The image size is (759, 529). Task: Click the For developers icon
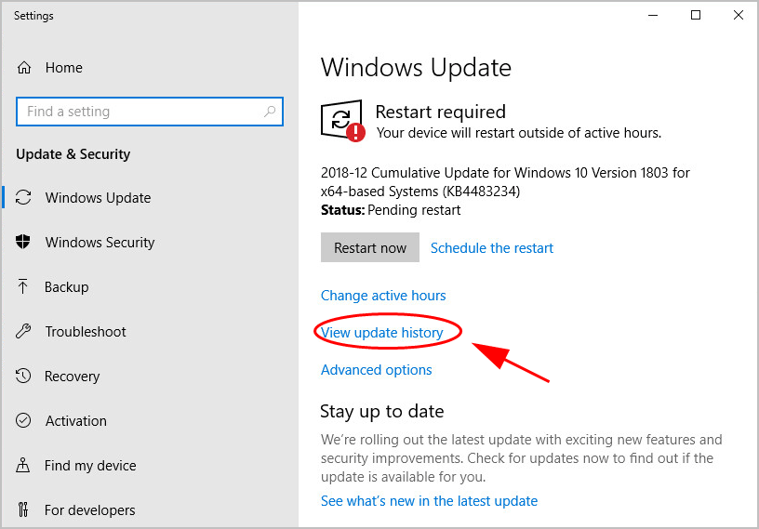(x=24, y=510)
